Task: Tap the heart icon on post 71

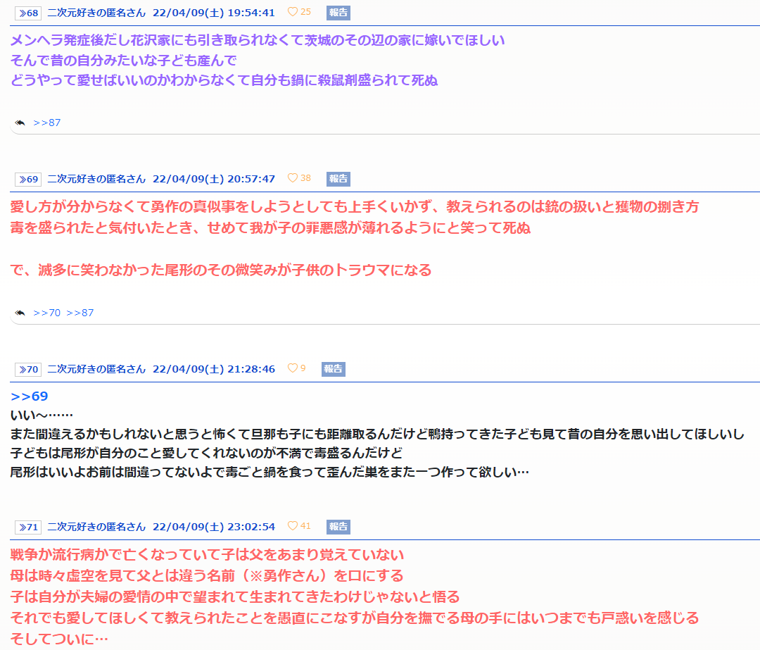Action: [x=293, y=526]
